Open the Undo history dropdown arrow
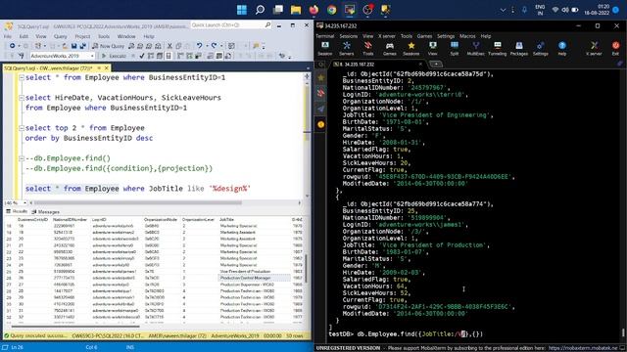Viewport: 627px width, 352px height. [x=206, y=46]
